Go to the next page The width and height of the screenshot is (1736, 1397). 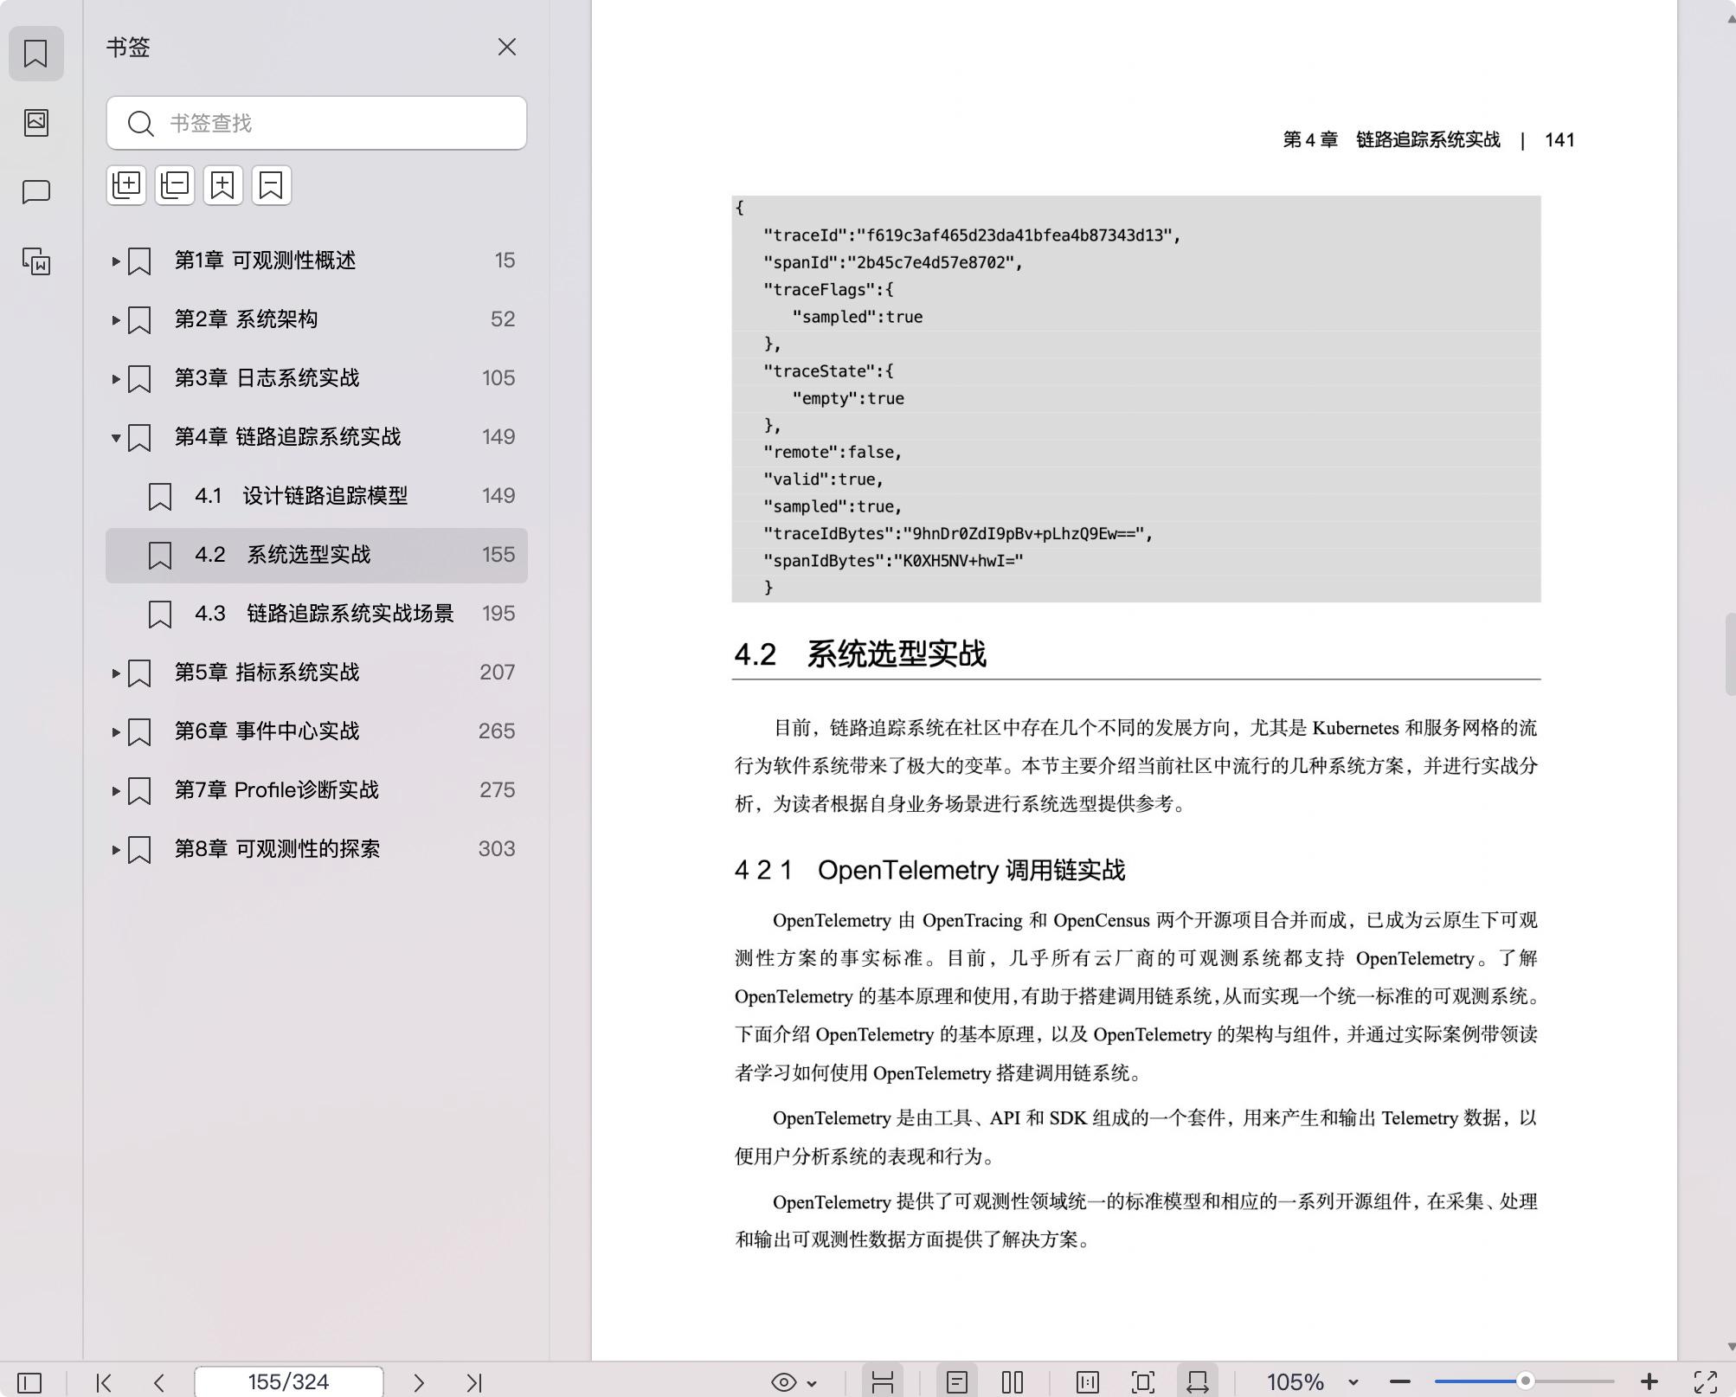419,1382
